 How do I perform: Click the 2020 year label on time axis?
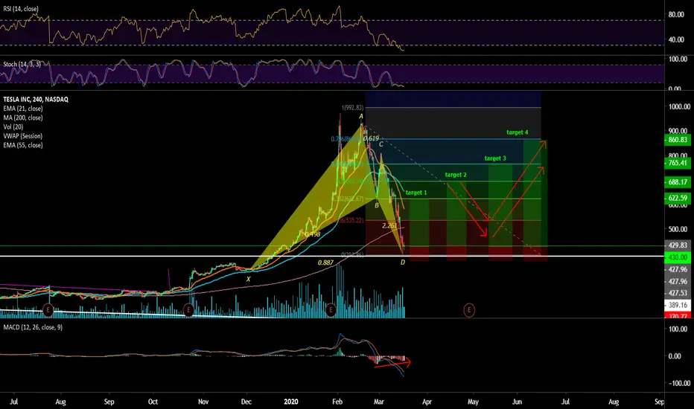(x=291, y=402)
